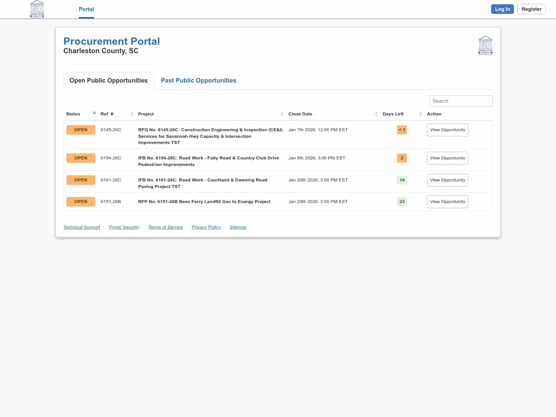This screenshot has width=556, height=417.
Task: Click the Charleston County logo in top navigation
Action: [37, 9]
